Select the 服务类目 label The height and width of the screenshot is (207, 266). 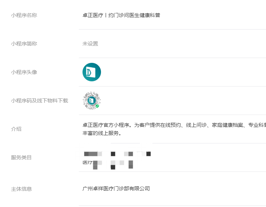click(21, 157)
